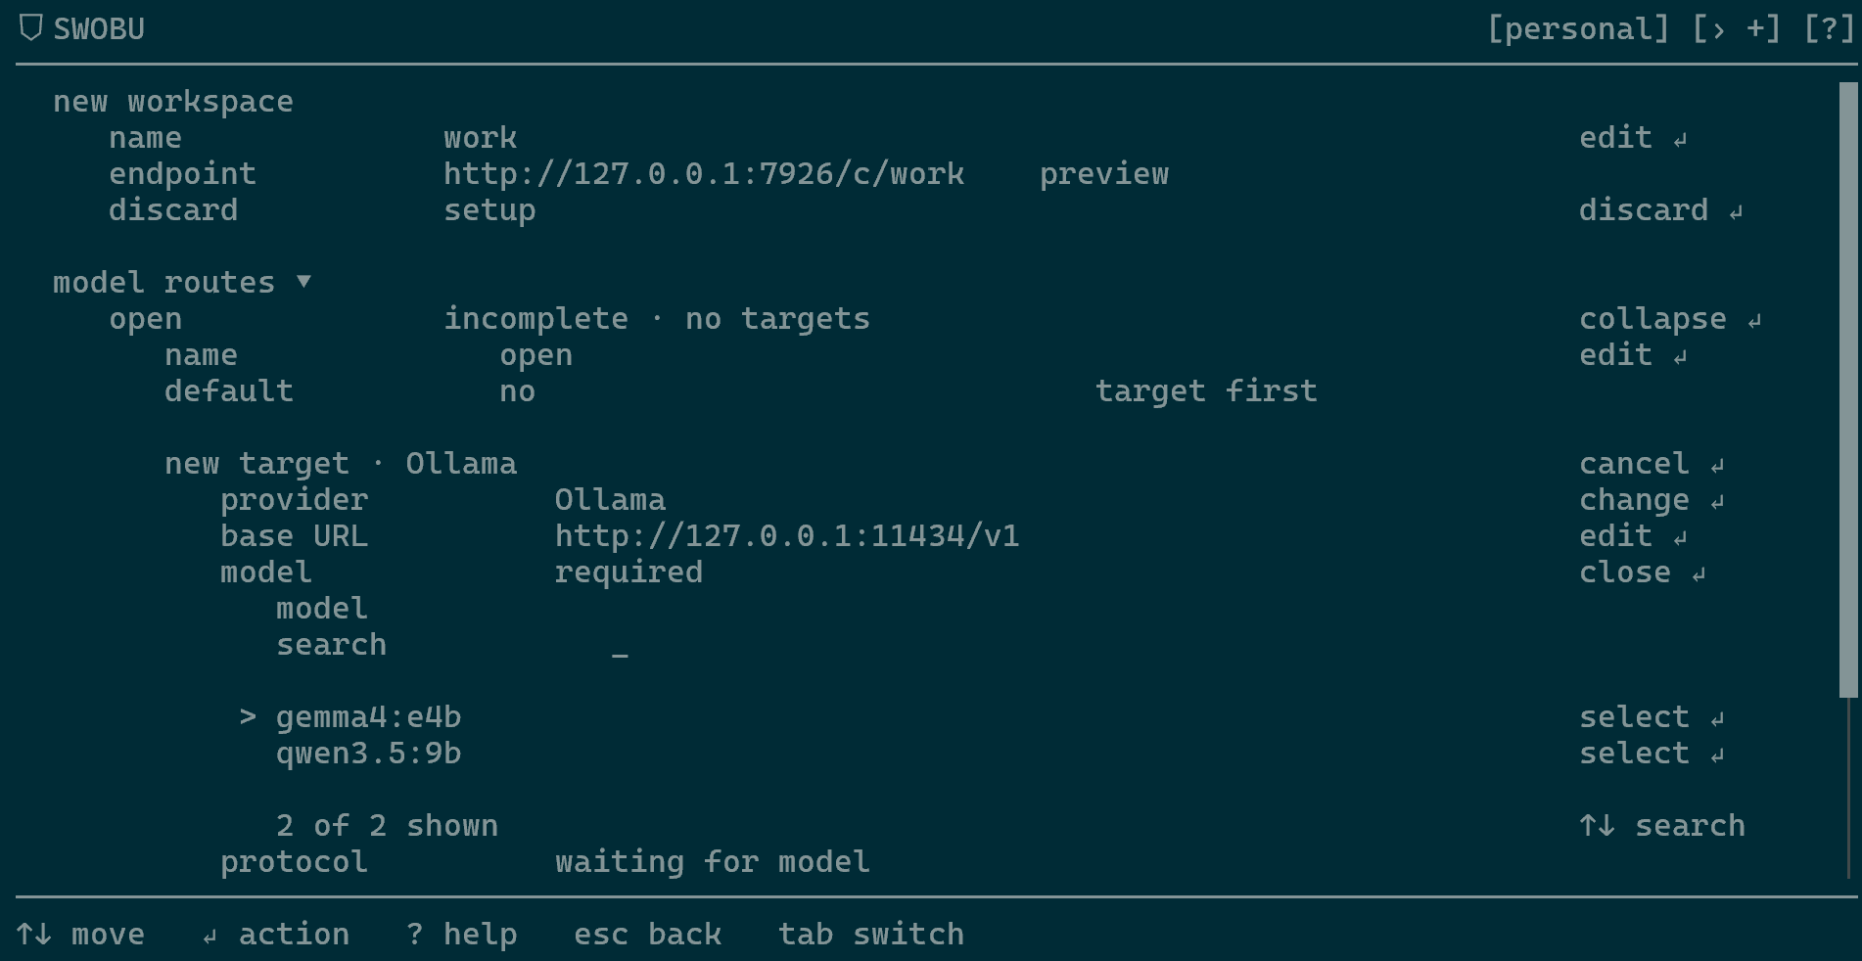Click the vertical scrollbar thumb
The height and width of the screenshot is (961, 1862).
(1848, 389)
